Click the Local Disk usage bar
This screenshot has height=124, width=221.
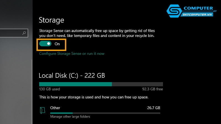tap(101, 84)
